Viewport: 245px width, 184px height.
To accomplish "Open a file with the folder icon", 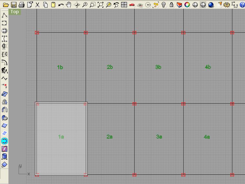I will pyautogui.click(x=6, y=5).
